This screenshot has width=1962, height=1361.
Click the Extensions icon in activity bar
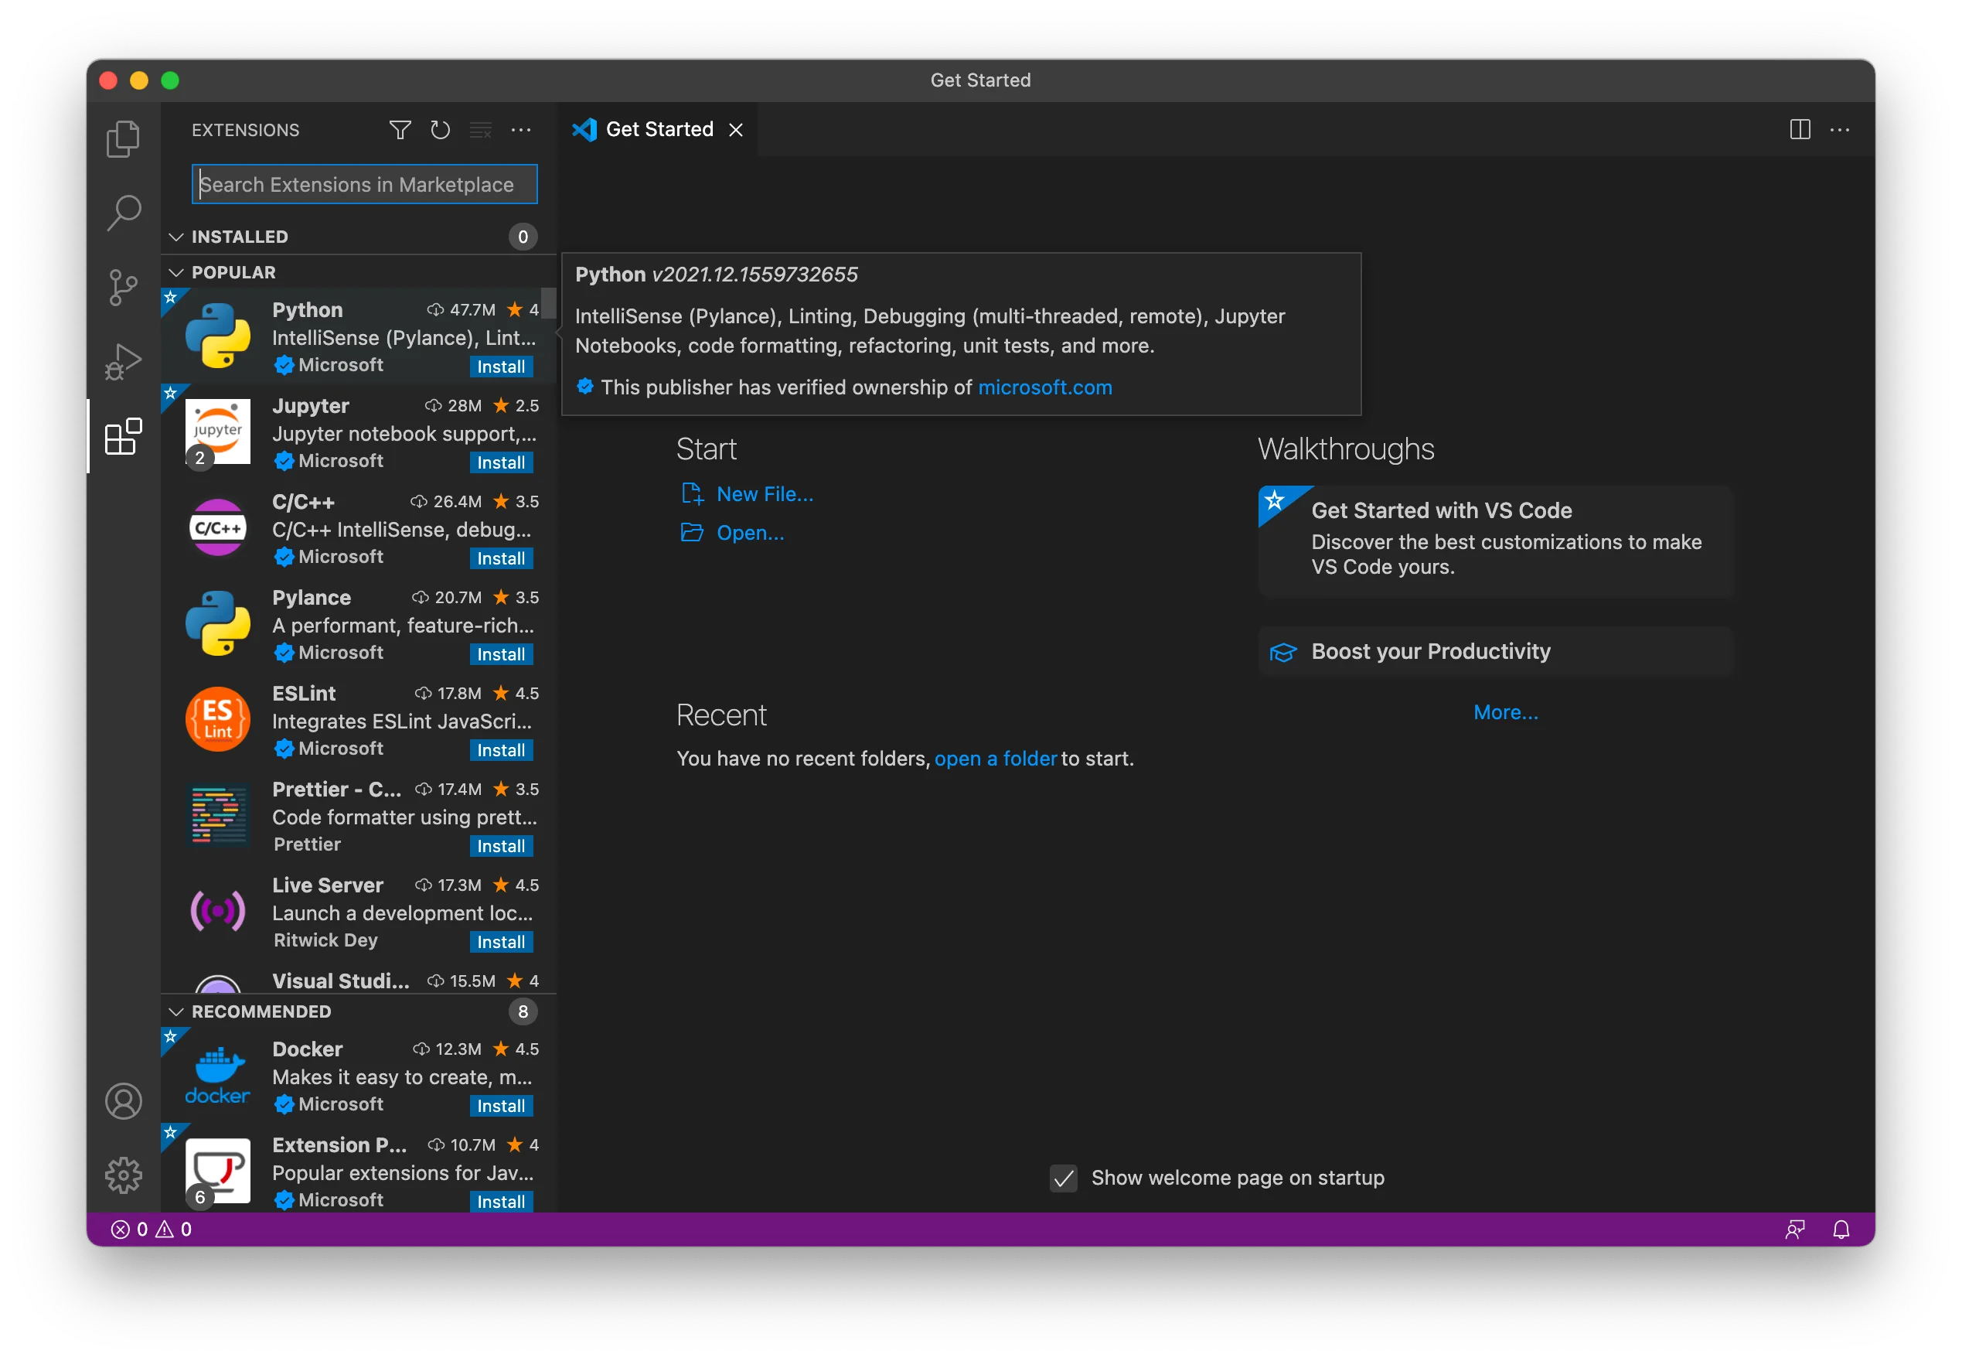(123, 437)
